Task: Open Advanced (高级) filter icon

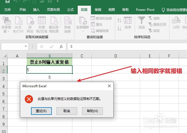Action: click(150, 31)
